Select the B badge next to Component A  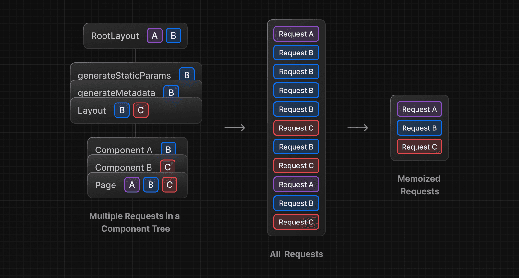(168, 149)
